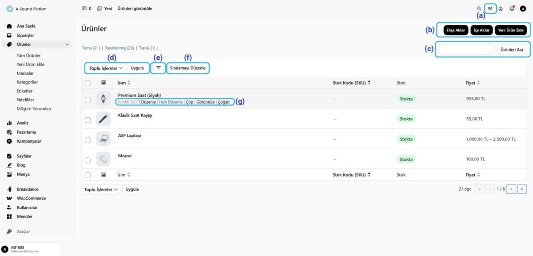Image resolution: width=533 pixels, height=256 pixels.
Task: Select the Klasik Saat Kayışı row checkbox
Action: [88, 120]
